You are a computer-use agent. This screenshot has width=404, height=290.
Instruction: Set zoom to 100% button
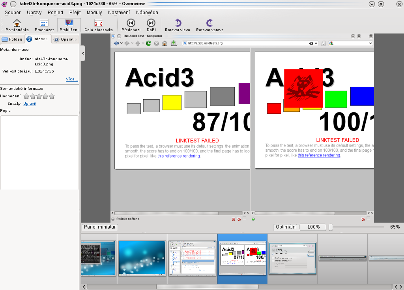[x=313, y=227]
